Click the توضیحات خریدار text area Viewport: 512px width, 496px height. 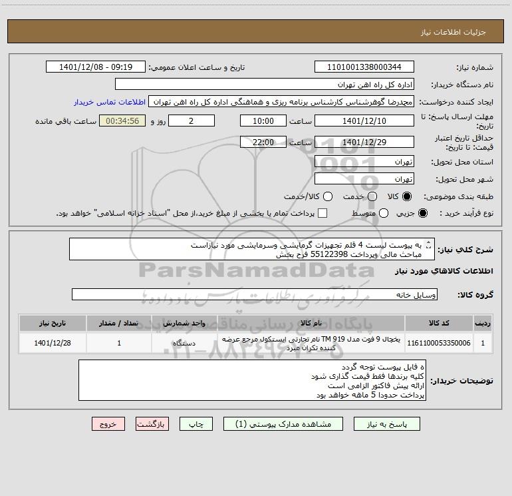coord(252,380)
